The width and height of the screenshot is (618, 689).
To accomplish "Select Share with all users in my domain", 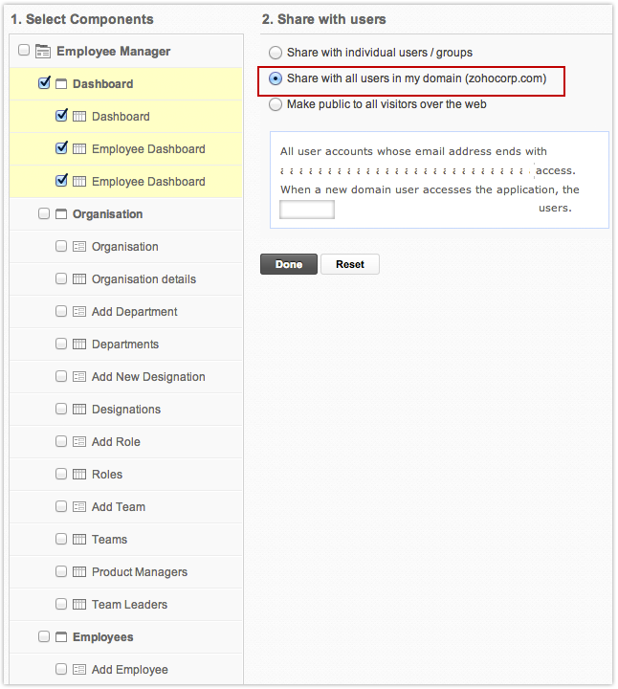I will click(x=276, y=78).
